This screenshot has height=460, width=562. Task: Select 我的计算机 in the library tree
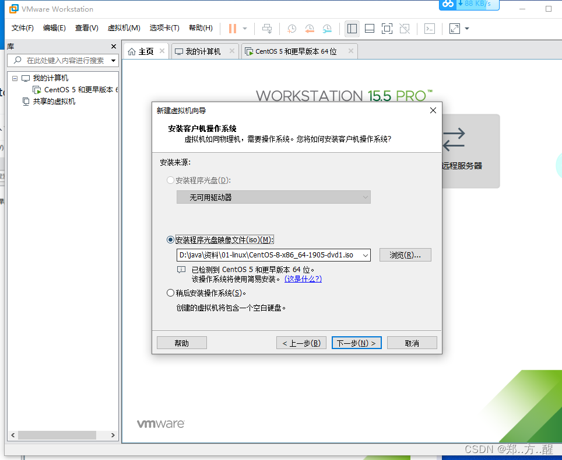click(x=50, y=78)
